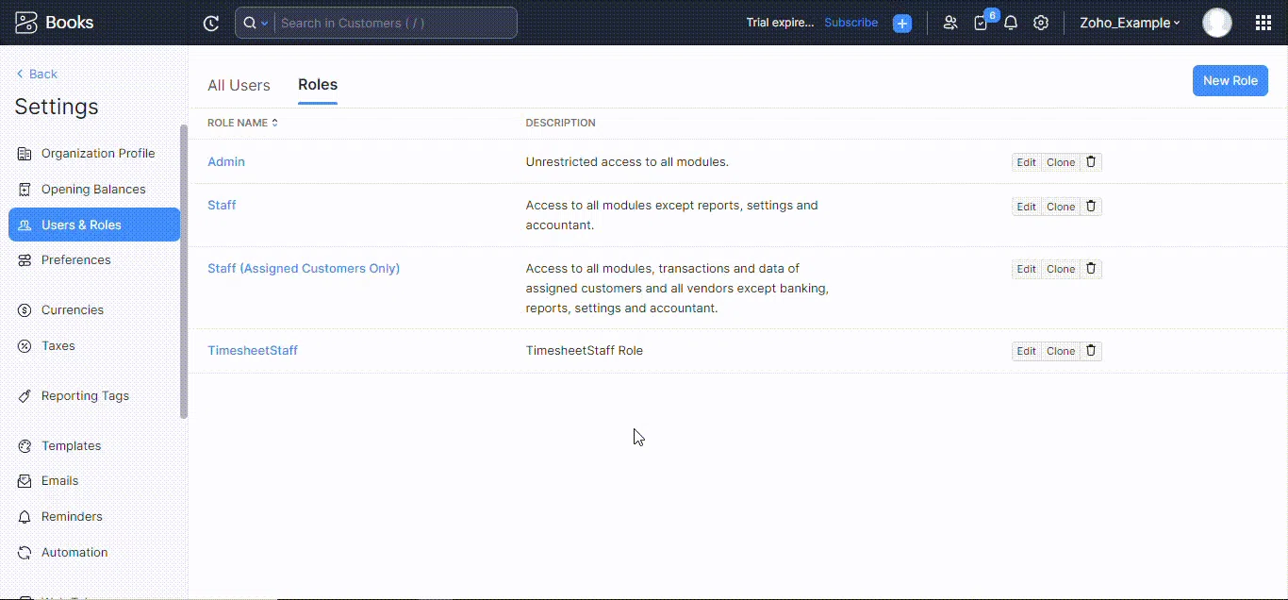Click the trash icon for Admin role

(x=1091, y=162)
